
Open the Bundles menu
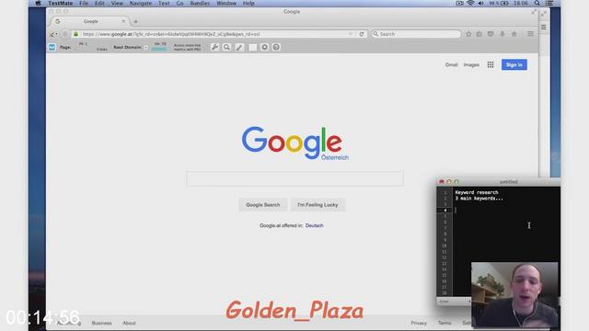[200, 3]
